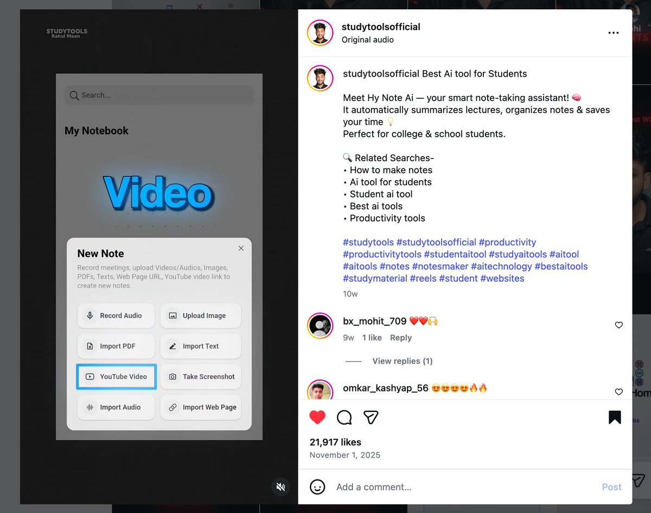
Task: Open omkar_kashyap_56 username link
Action: click(386, 388)
